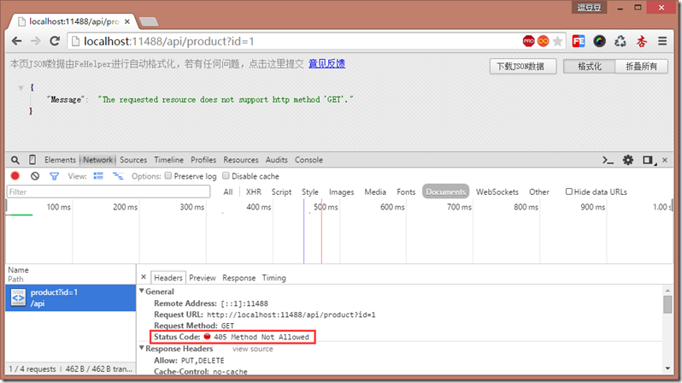Filter requests by All types
The height and width of the screenshot is (383, 682).
click(228, 192)
